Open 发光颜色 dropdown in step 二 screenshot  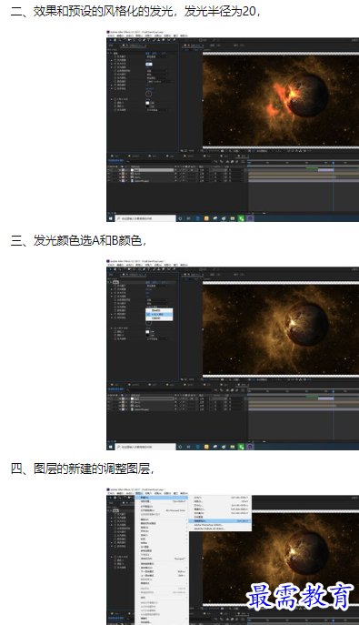click(157, 78)
